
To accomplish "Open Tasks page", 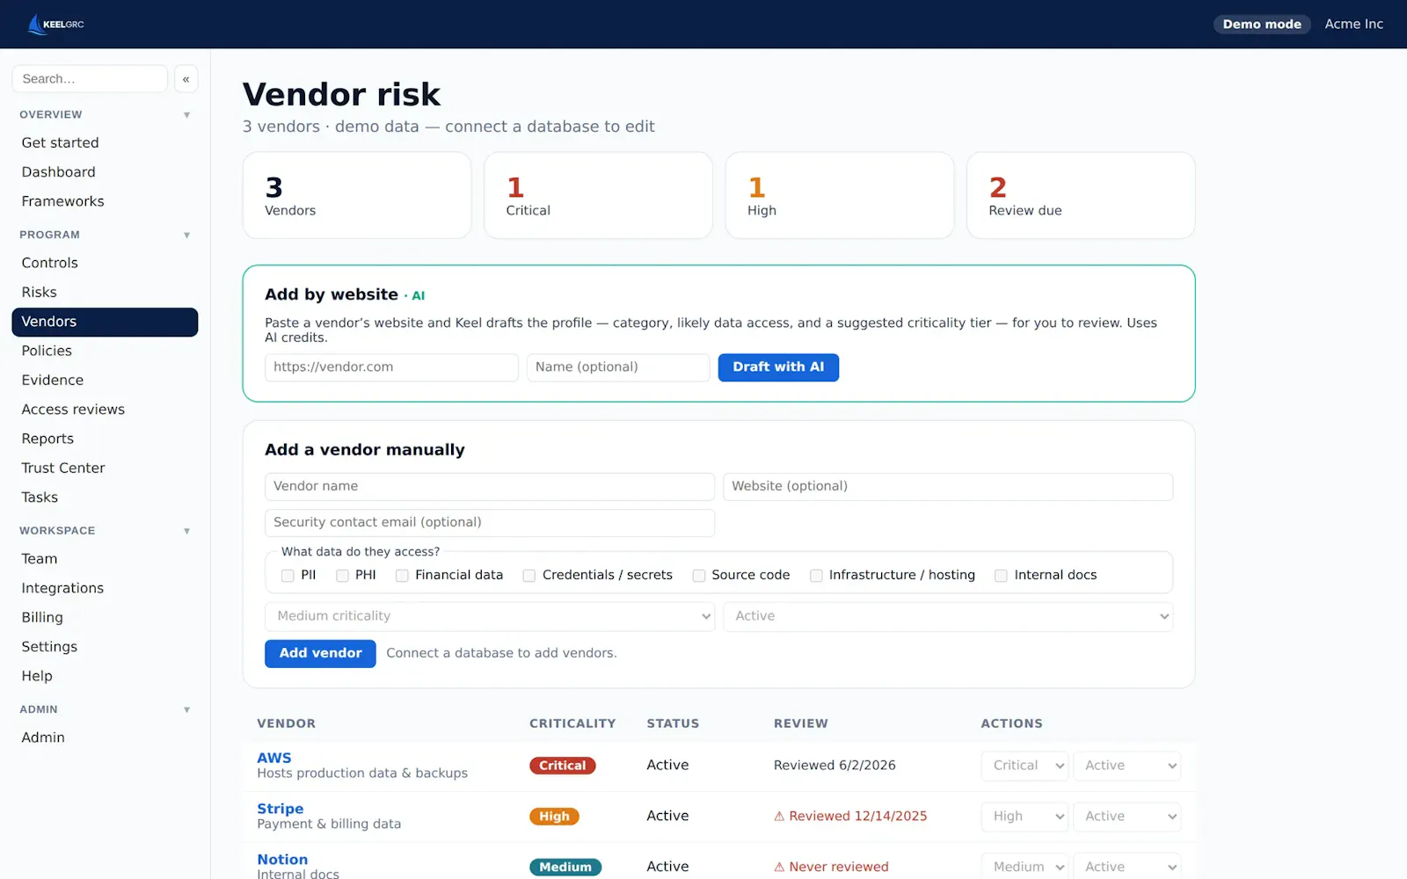I will coord(105,498).
